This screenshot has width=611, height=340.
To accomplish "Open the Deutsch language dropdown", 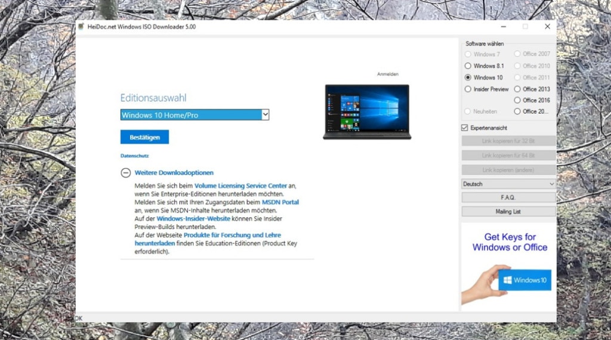I will [x=508, y=184].
